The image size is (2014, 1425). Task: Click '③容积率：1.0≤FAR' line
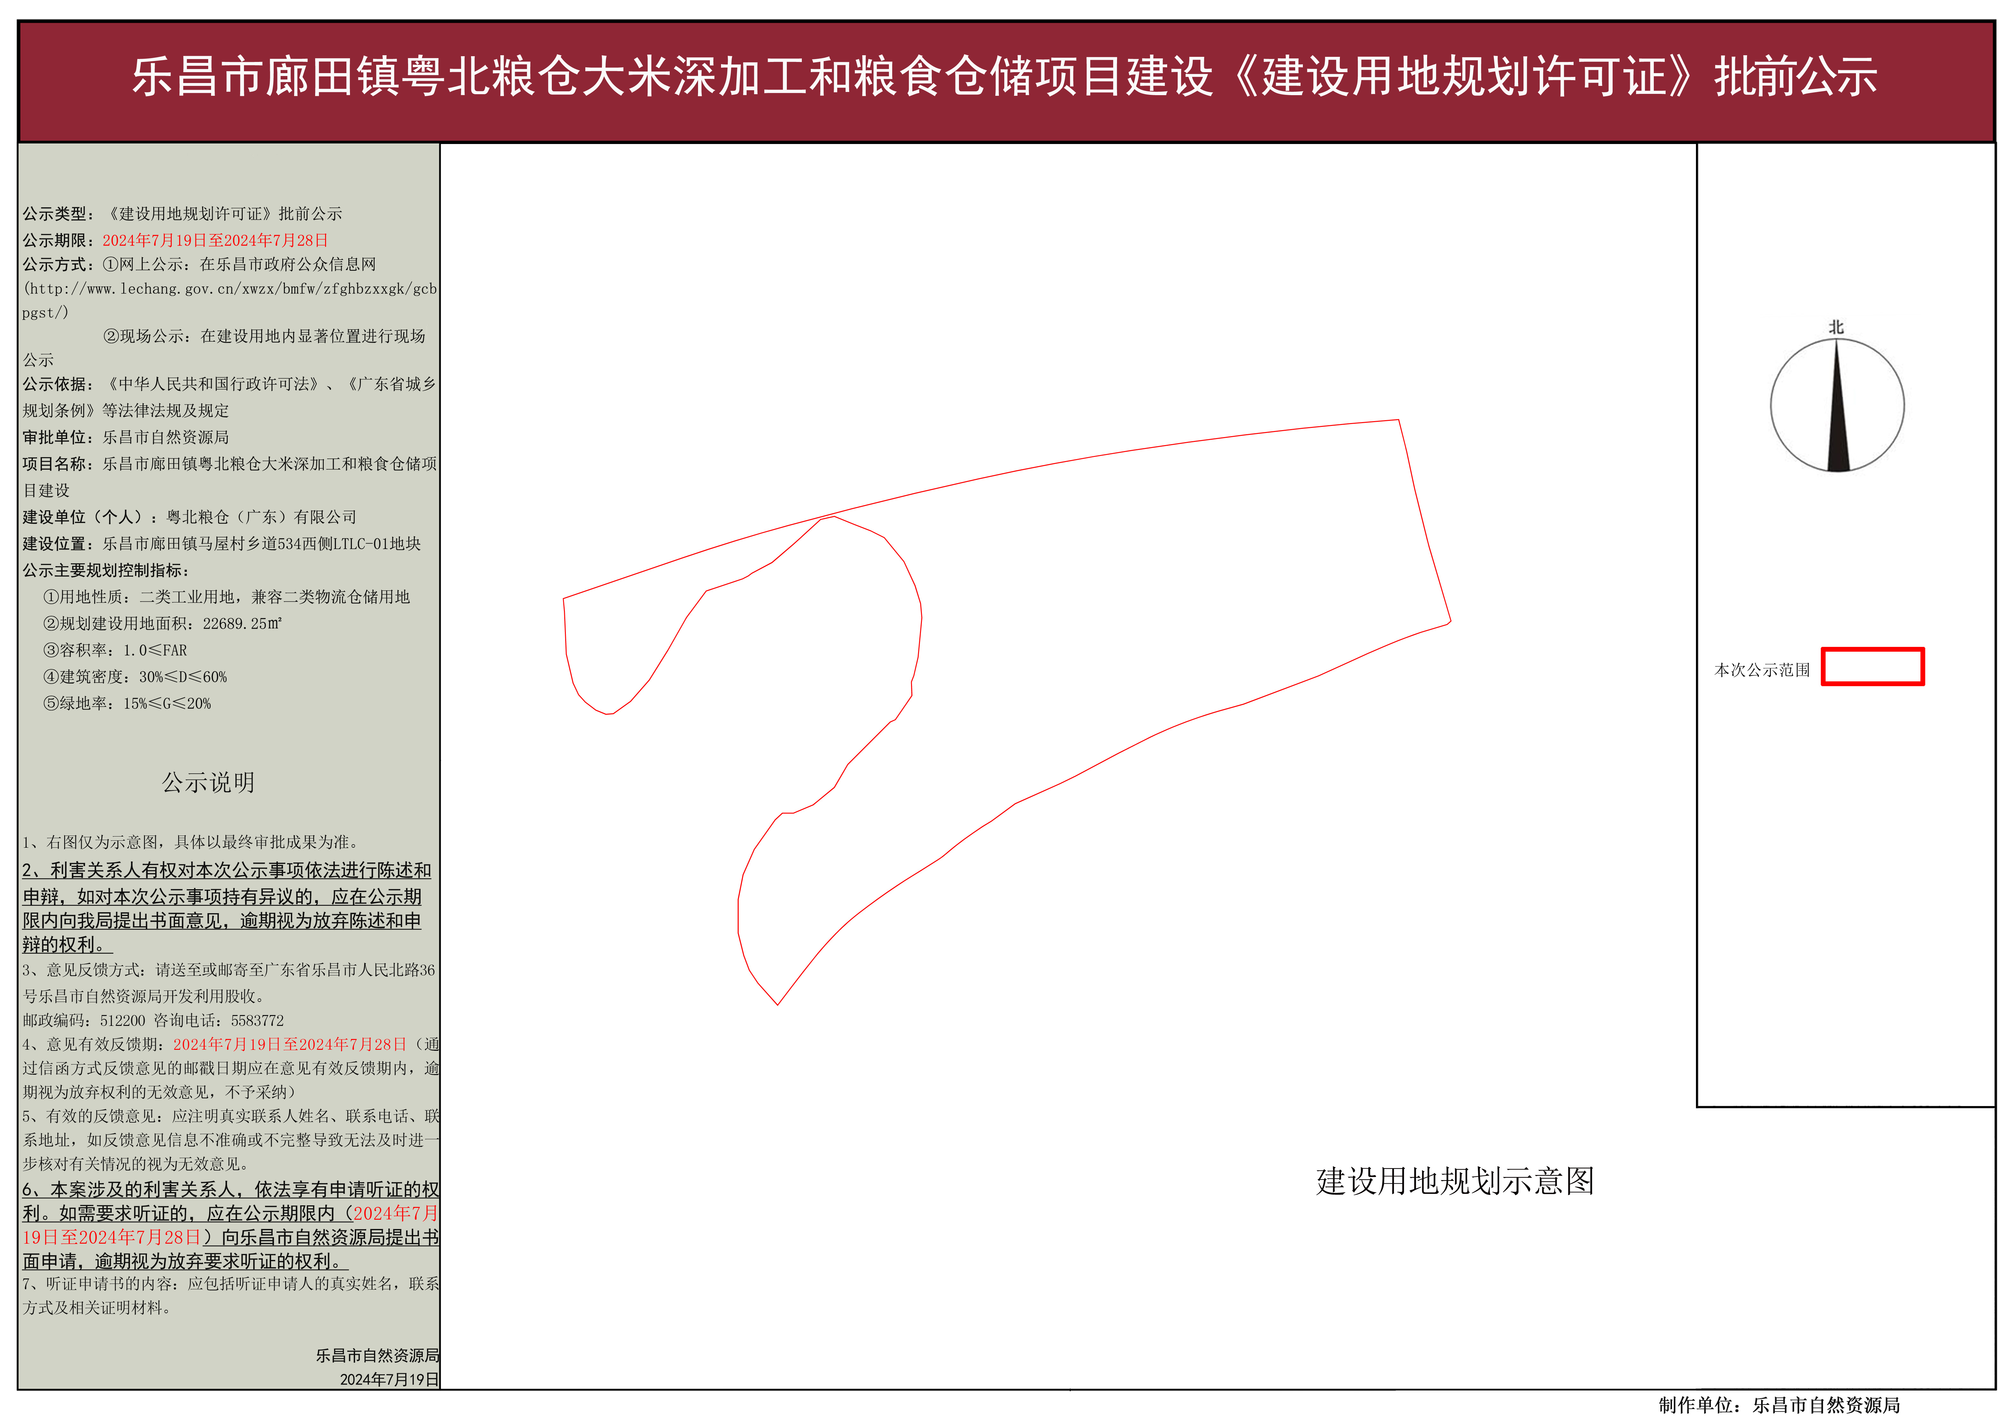115,650
